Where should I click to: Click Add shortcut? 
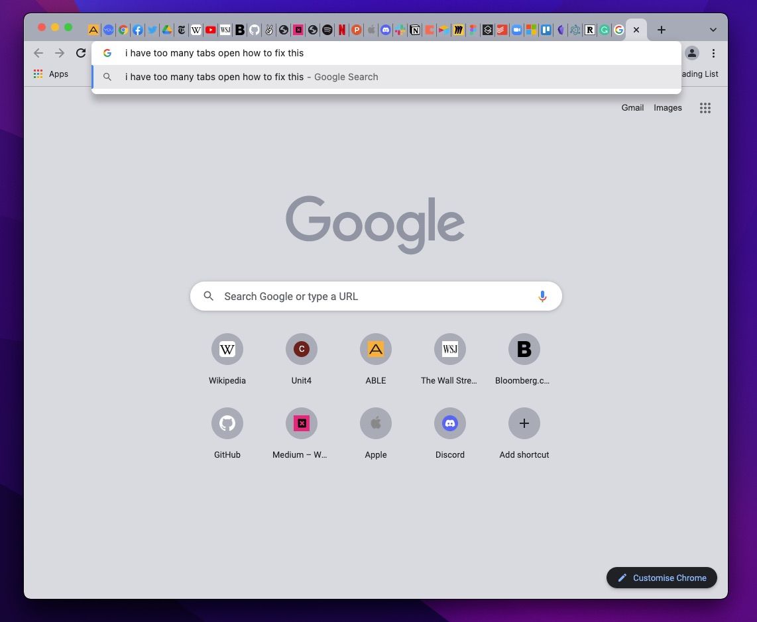524,434
